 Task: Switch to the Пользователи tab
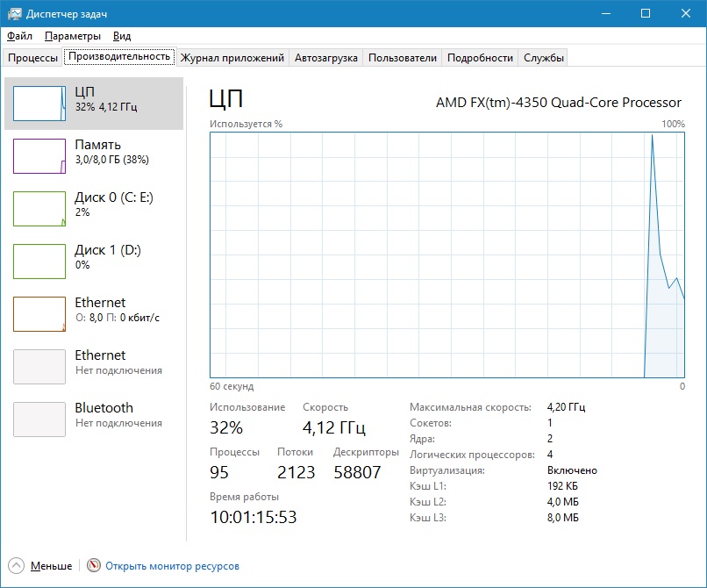(402, 58)
